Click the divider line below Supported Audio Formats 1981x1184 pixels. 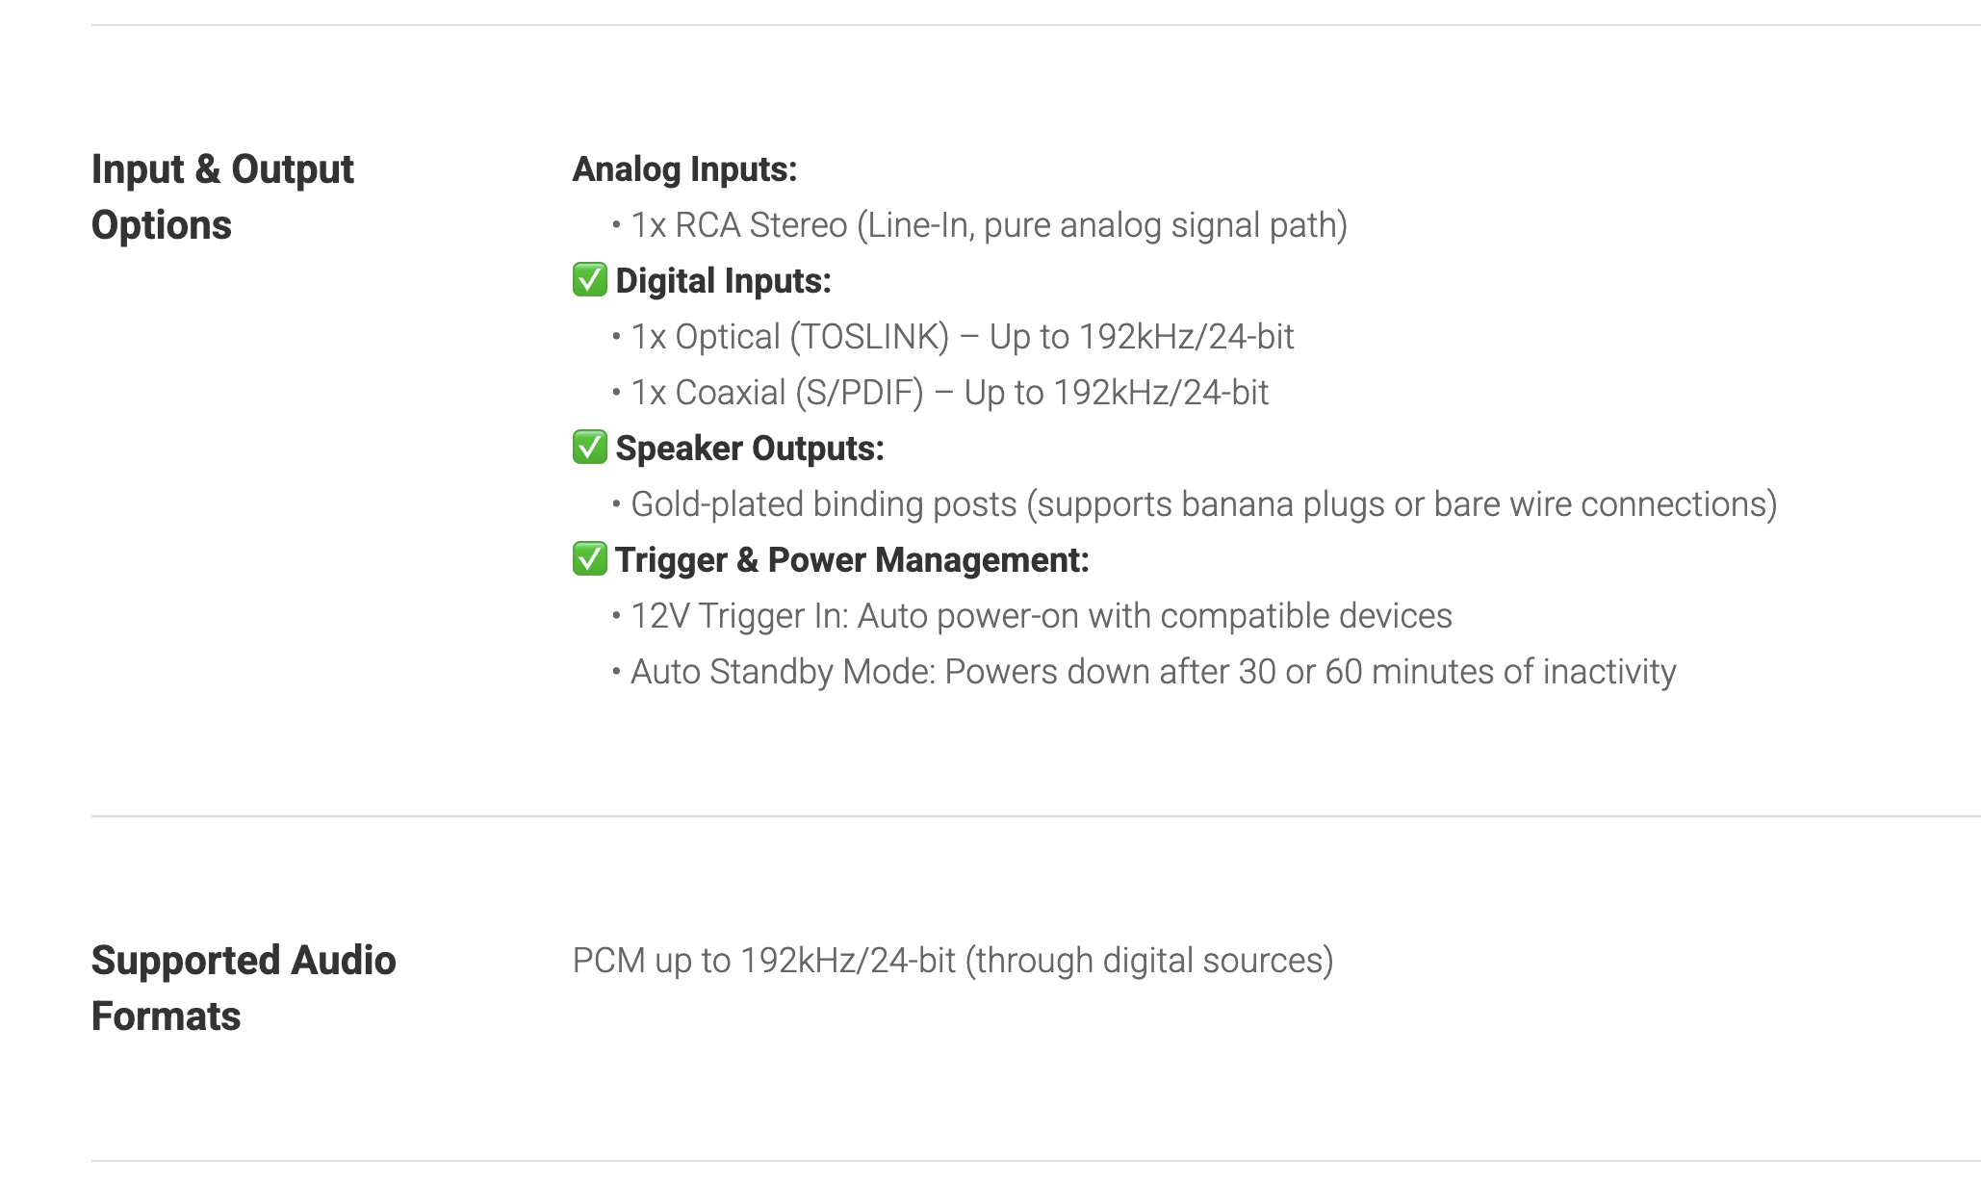(x=1036, y=1161)
